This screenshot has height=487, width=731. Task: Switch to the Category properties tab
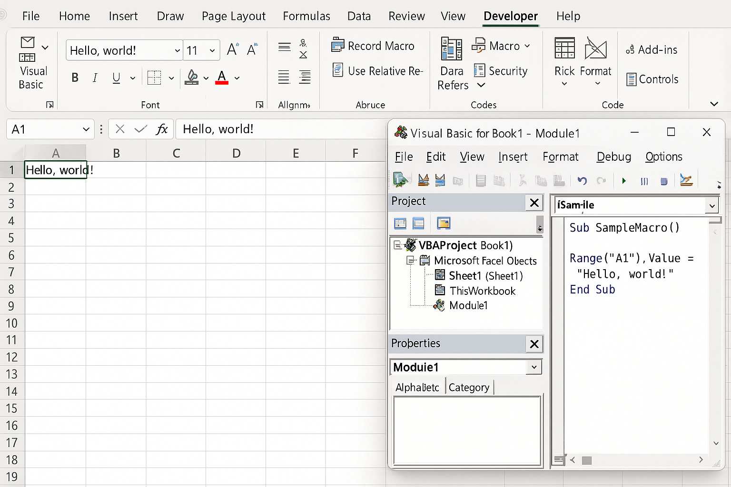pyautogui.click(x=469, y=388)
